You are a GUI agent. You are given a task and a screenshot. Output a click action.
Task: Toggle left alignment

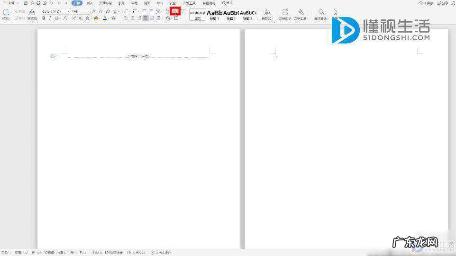[126, 18]
